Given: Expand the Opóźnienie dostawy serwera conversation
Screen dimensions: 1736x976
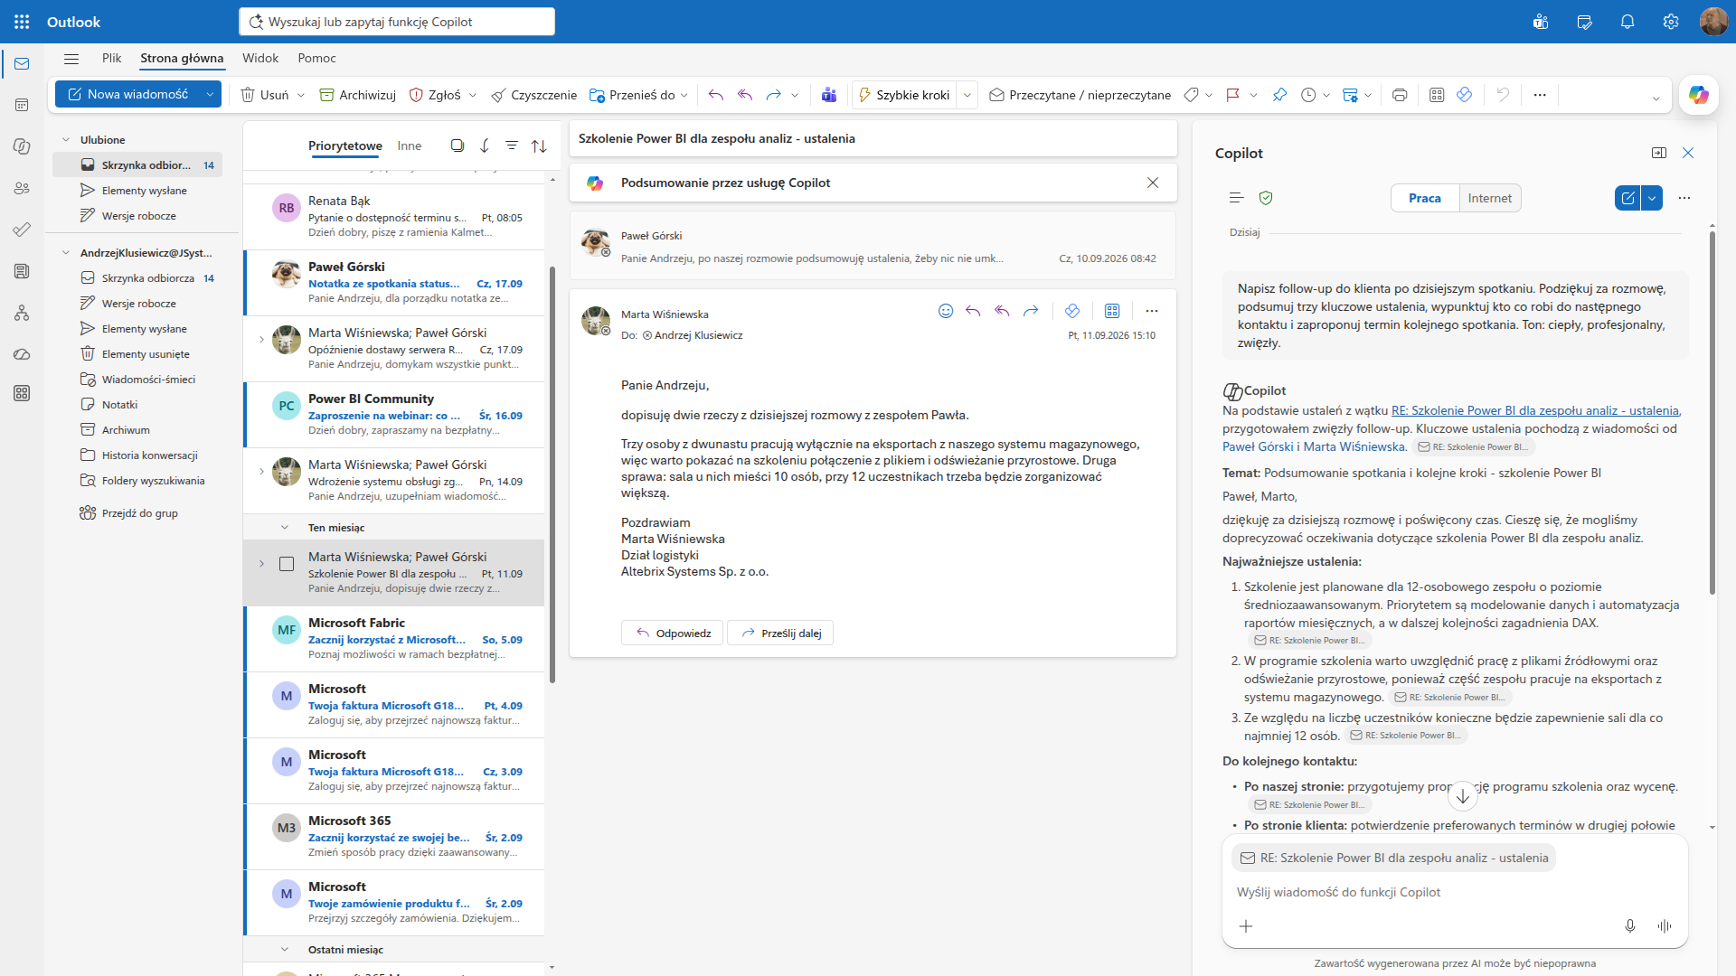Looking at the screenshot, I should click(x=261, y=340).
